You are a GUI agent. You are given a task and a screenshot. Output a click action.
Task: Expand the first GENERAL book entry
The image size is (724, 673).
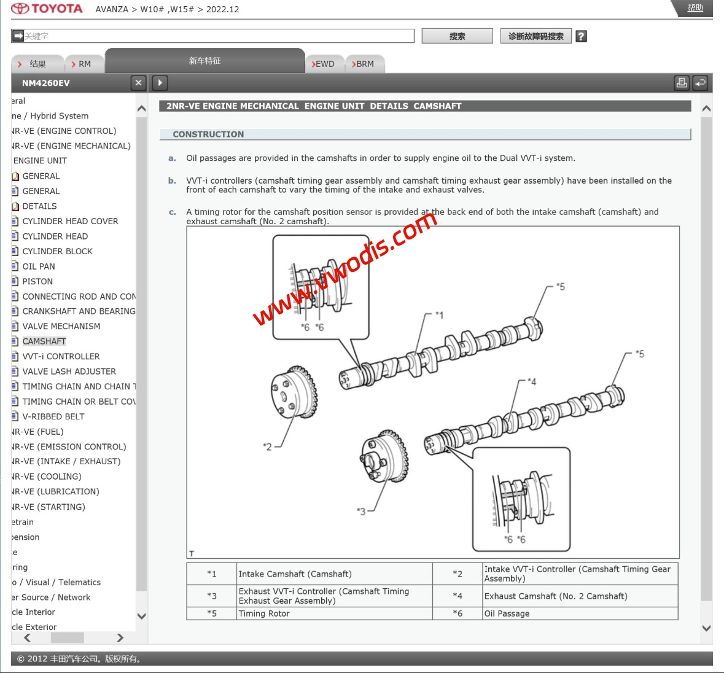pos(15,176)
